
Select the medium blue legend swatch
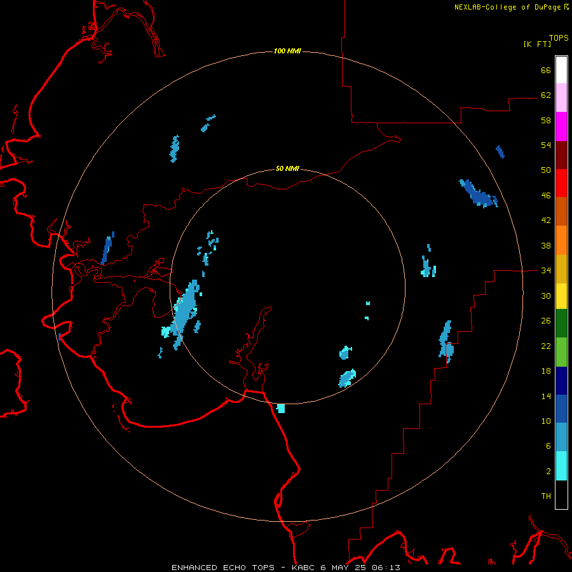click(561, 409)
